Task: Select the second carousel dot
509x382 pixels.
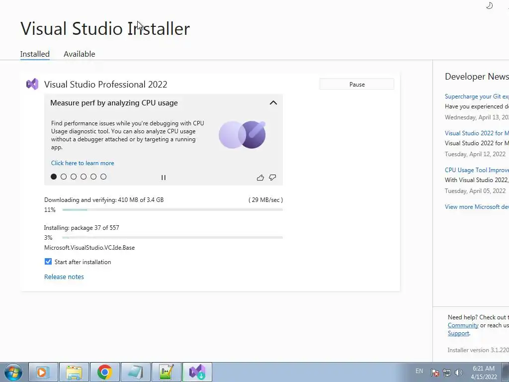Action: point(64,177)
